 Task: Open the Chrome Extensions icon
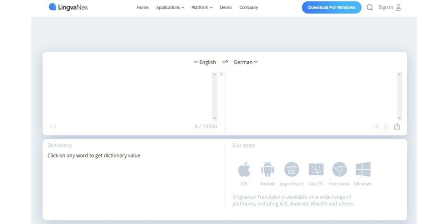[x=339, y=169]
